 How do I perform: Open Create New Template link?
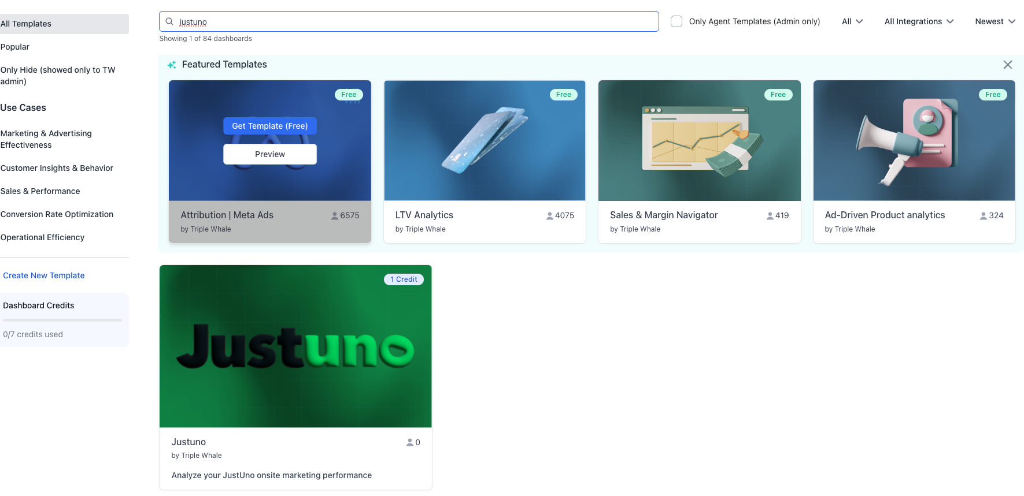tap(44, 275)
